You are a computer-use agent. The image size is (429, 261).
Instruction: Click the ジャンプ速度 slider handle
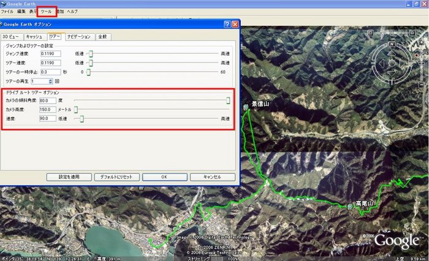click(x=91, y=54)
